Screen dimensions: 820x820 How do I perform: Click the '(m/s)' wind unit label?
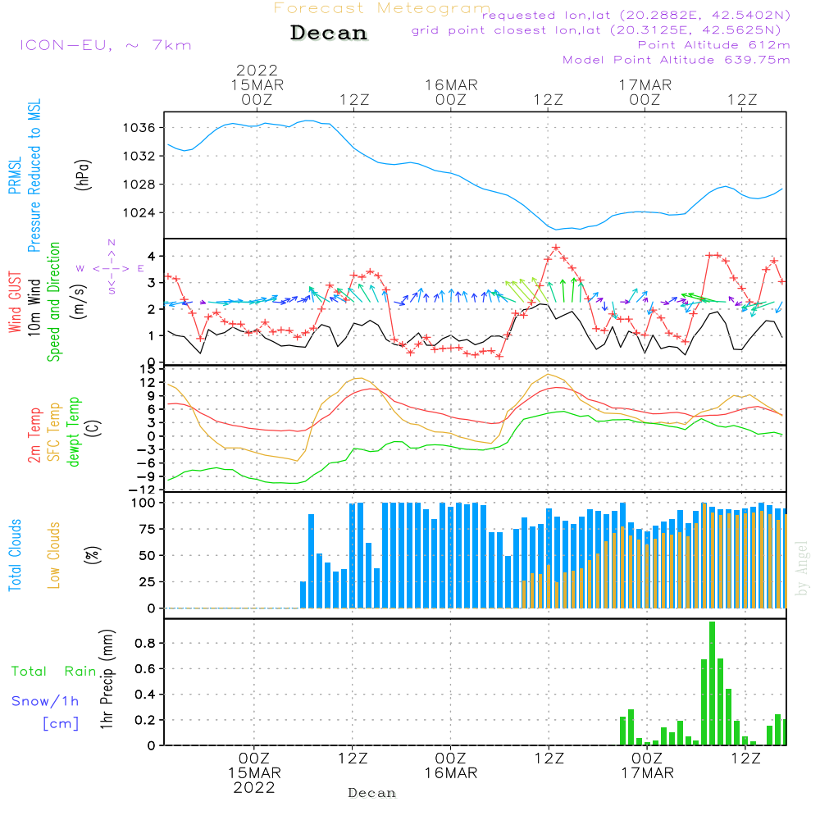[x=79, y=302]
